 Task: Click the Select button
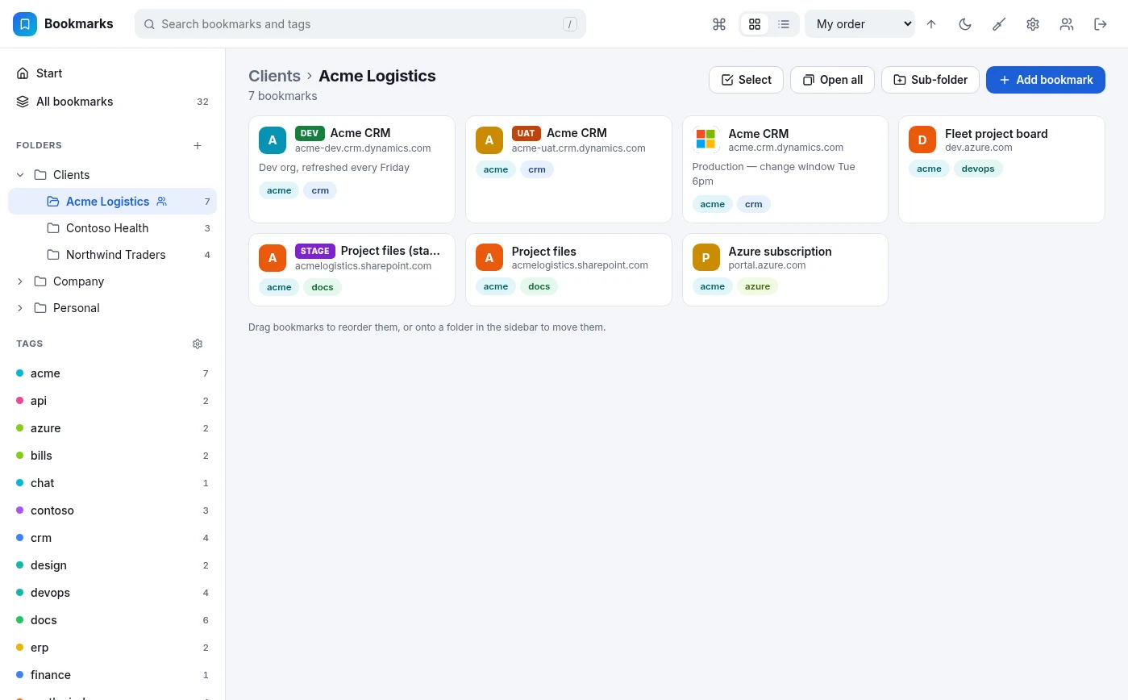coord(746,80)
